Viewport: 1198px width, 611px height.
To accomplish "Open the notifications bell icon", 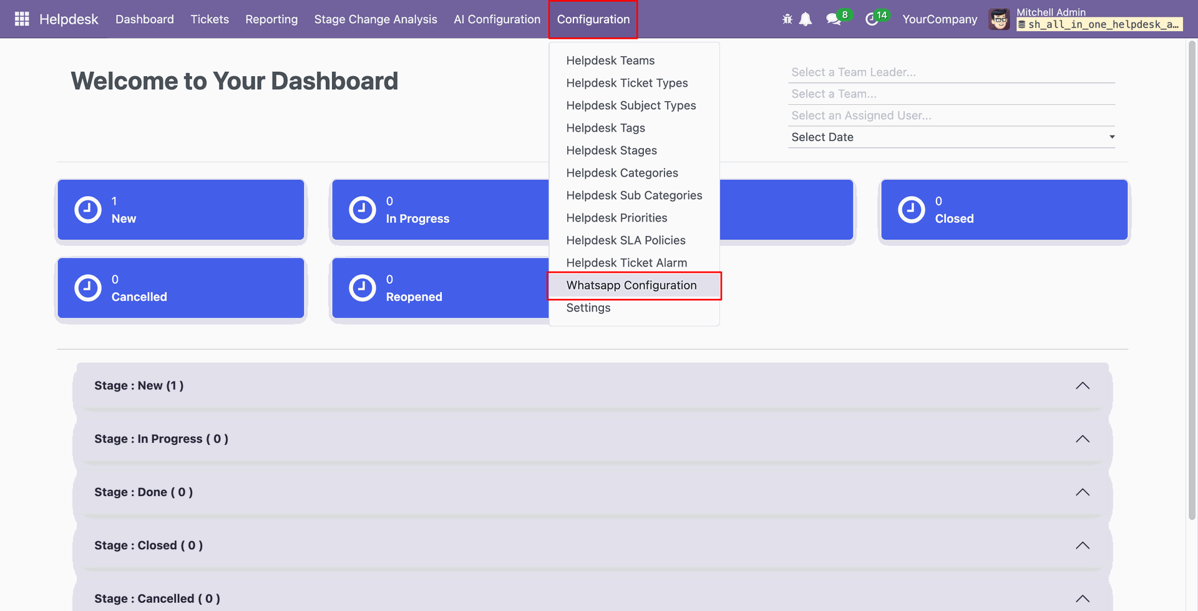I will point(806,19).
